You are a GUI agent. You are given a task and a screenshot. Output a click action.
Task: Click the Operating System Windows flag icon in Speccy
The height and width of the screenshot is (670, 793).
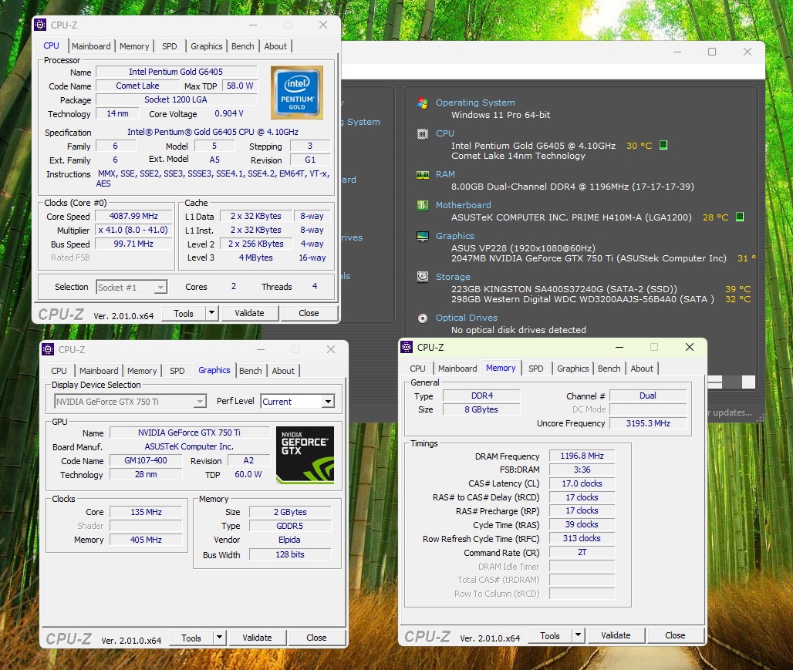(x=422, y=103)
